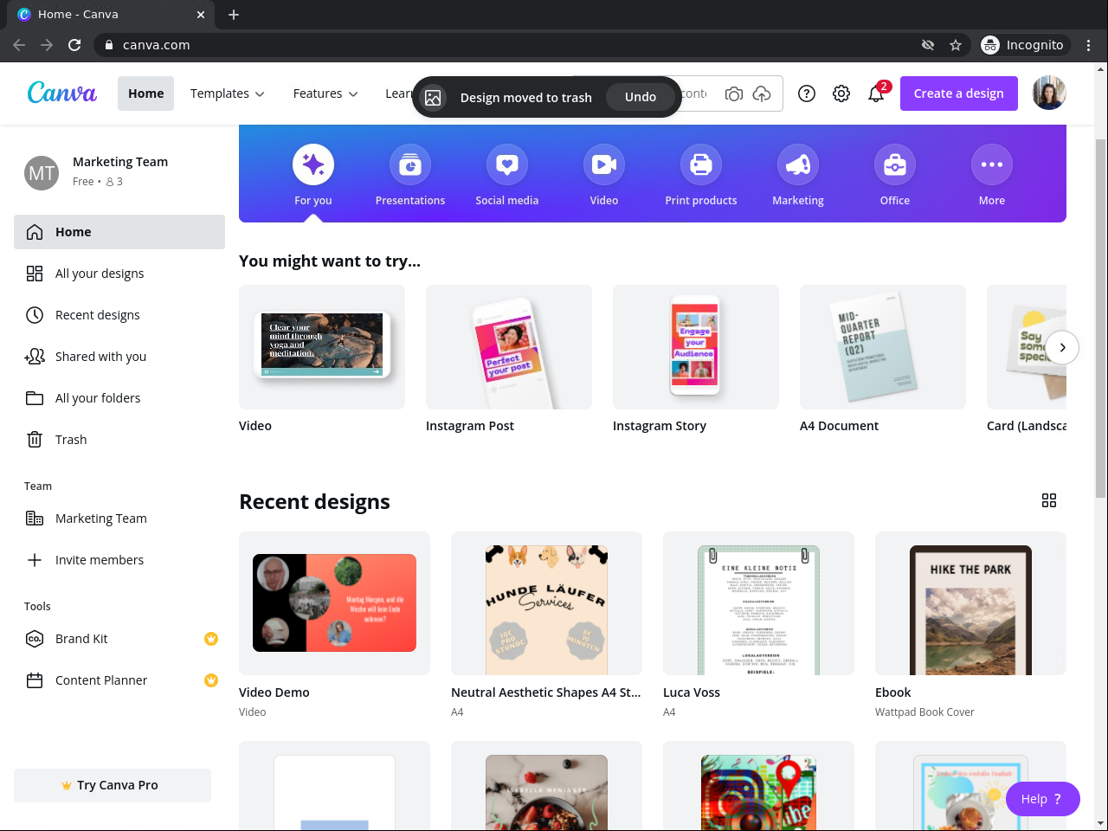Show next suggested design types arrow
Image resolution: width=1108 pixels, height=831 pixels.
pyautogui.click(x=1062, y=347)
